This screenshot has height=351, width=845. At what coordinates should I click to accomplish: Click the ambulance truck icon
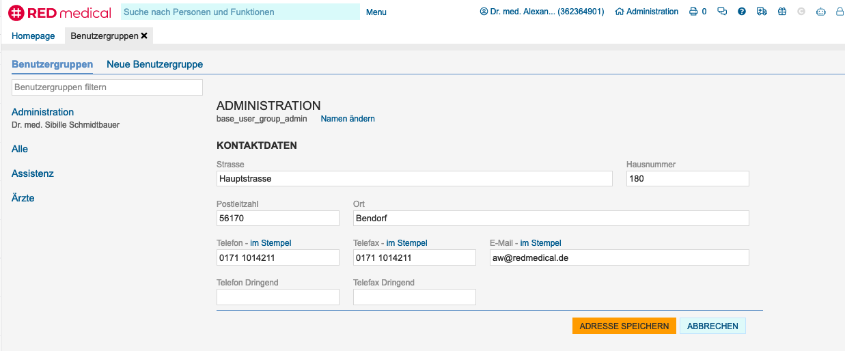coord(762,12)
